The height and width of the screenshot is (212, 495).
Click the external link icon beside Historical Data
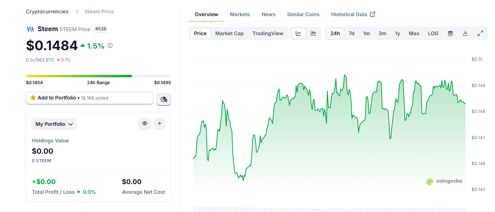(x=373, y=14)
